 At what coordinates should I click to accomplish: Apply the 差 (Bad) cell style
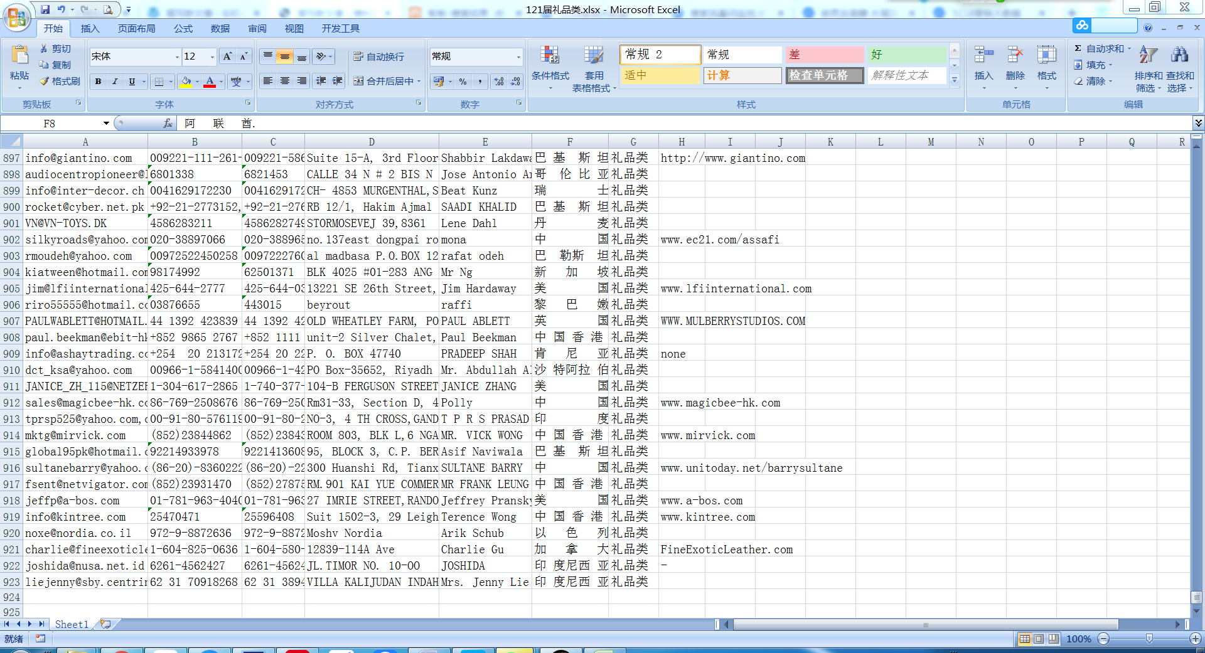point(824,55)
